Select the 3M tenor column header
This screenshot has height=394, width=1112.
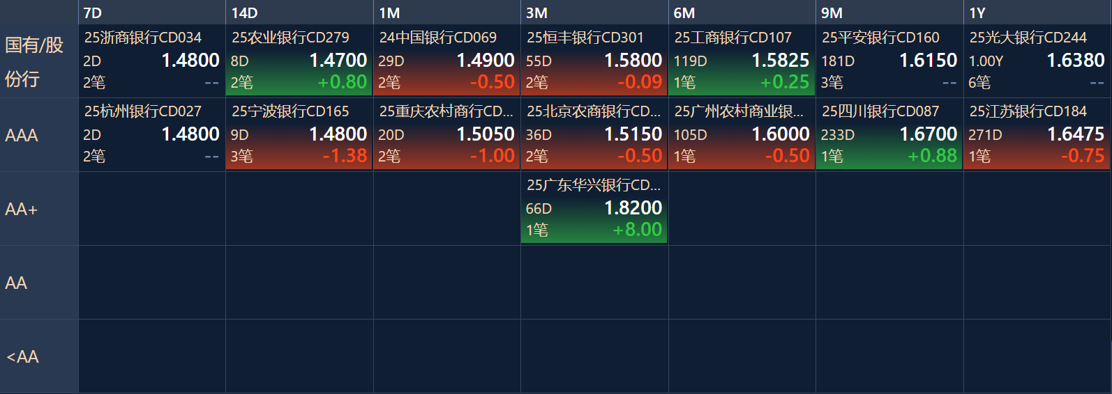pyautogui.click(x=594, y=13)
